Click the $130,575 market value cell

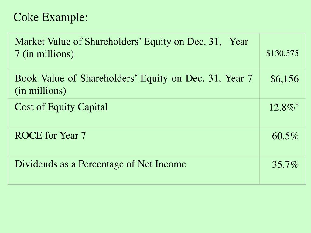[282, 53]
